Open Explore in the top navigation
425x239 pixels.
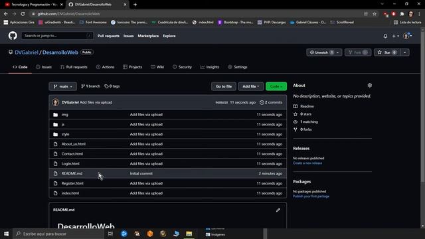(x=169, y=36)
